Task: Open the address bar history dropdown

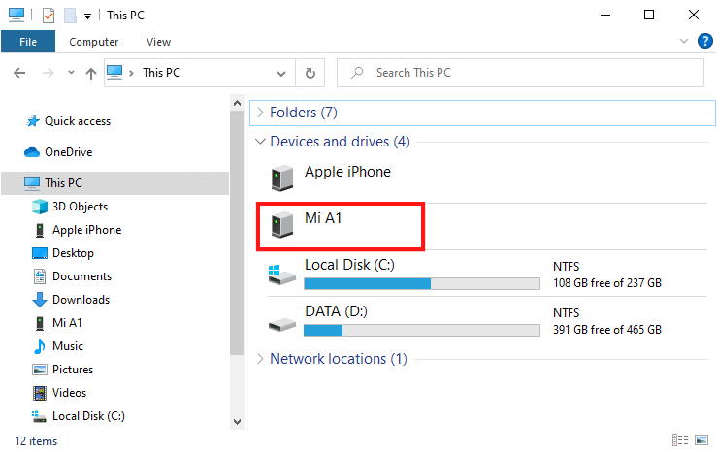Action: pyautogui.click(x=281, y=73)
